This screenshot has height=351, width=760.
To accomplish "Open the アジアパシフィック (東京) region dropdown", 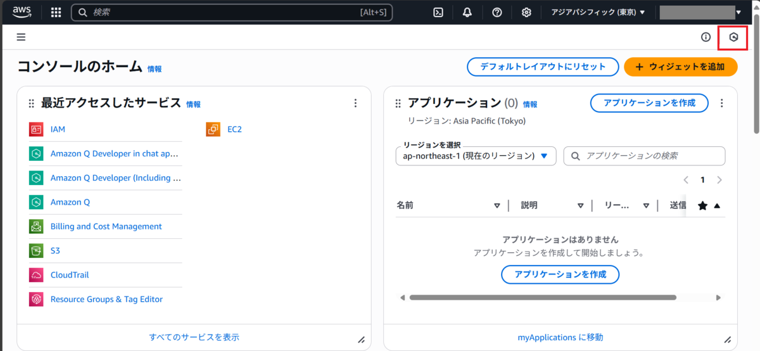I will [x=598, y=12].
